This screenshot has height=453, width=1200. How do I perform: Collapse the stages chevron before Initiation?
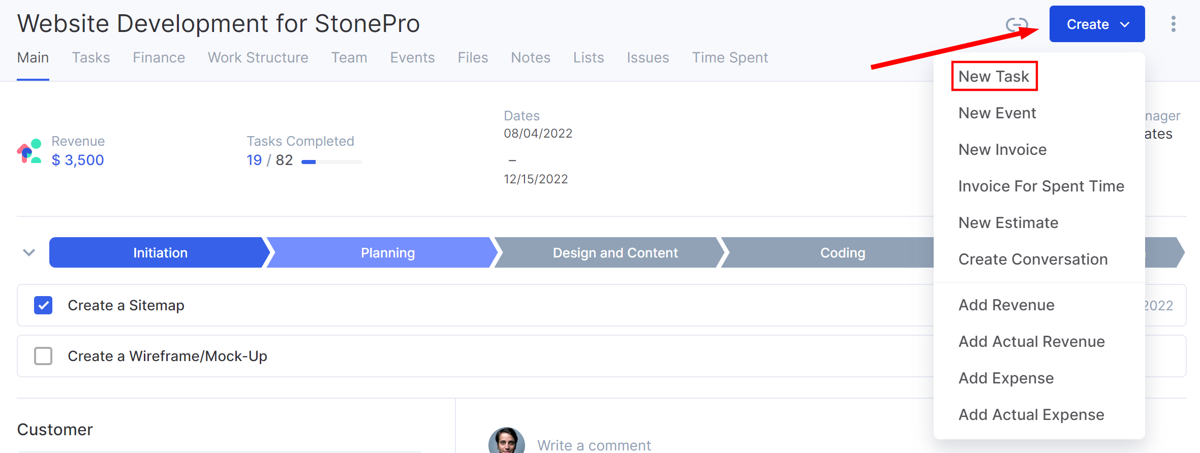pyautogui.click(x=29, y=252)
